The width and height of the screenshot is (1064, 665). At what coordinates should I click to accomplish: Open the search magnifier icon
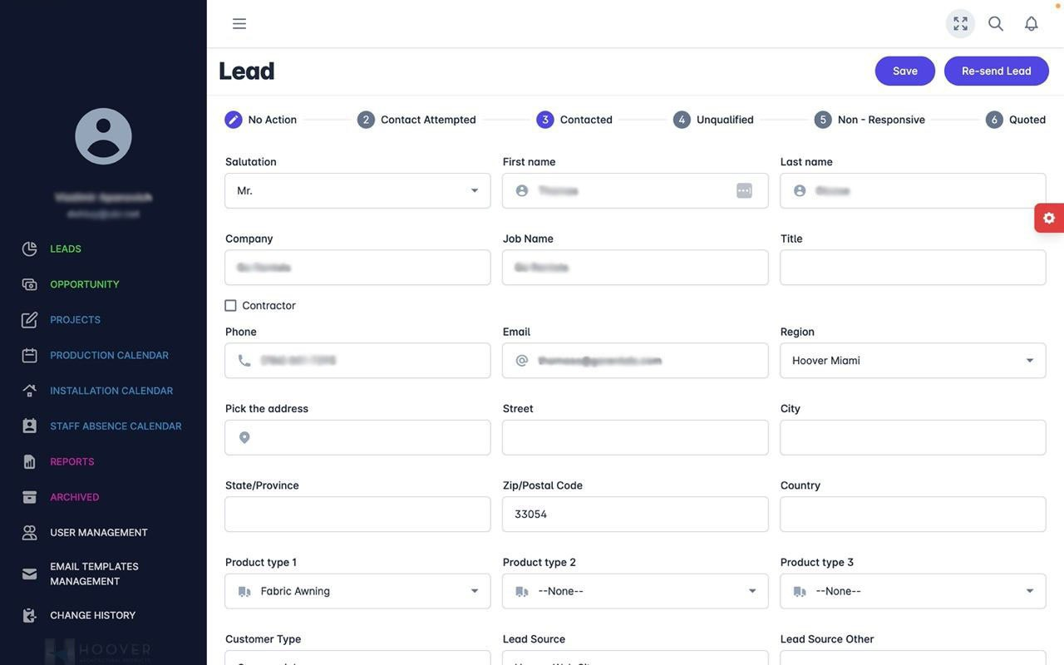tap(996, 23)
